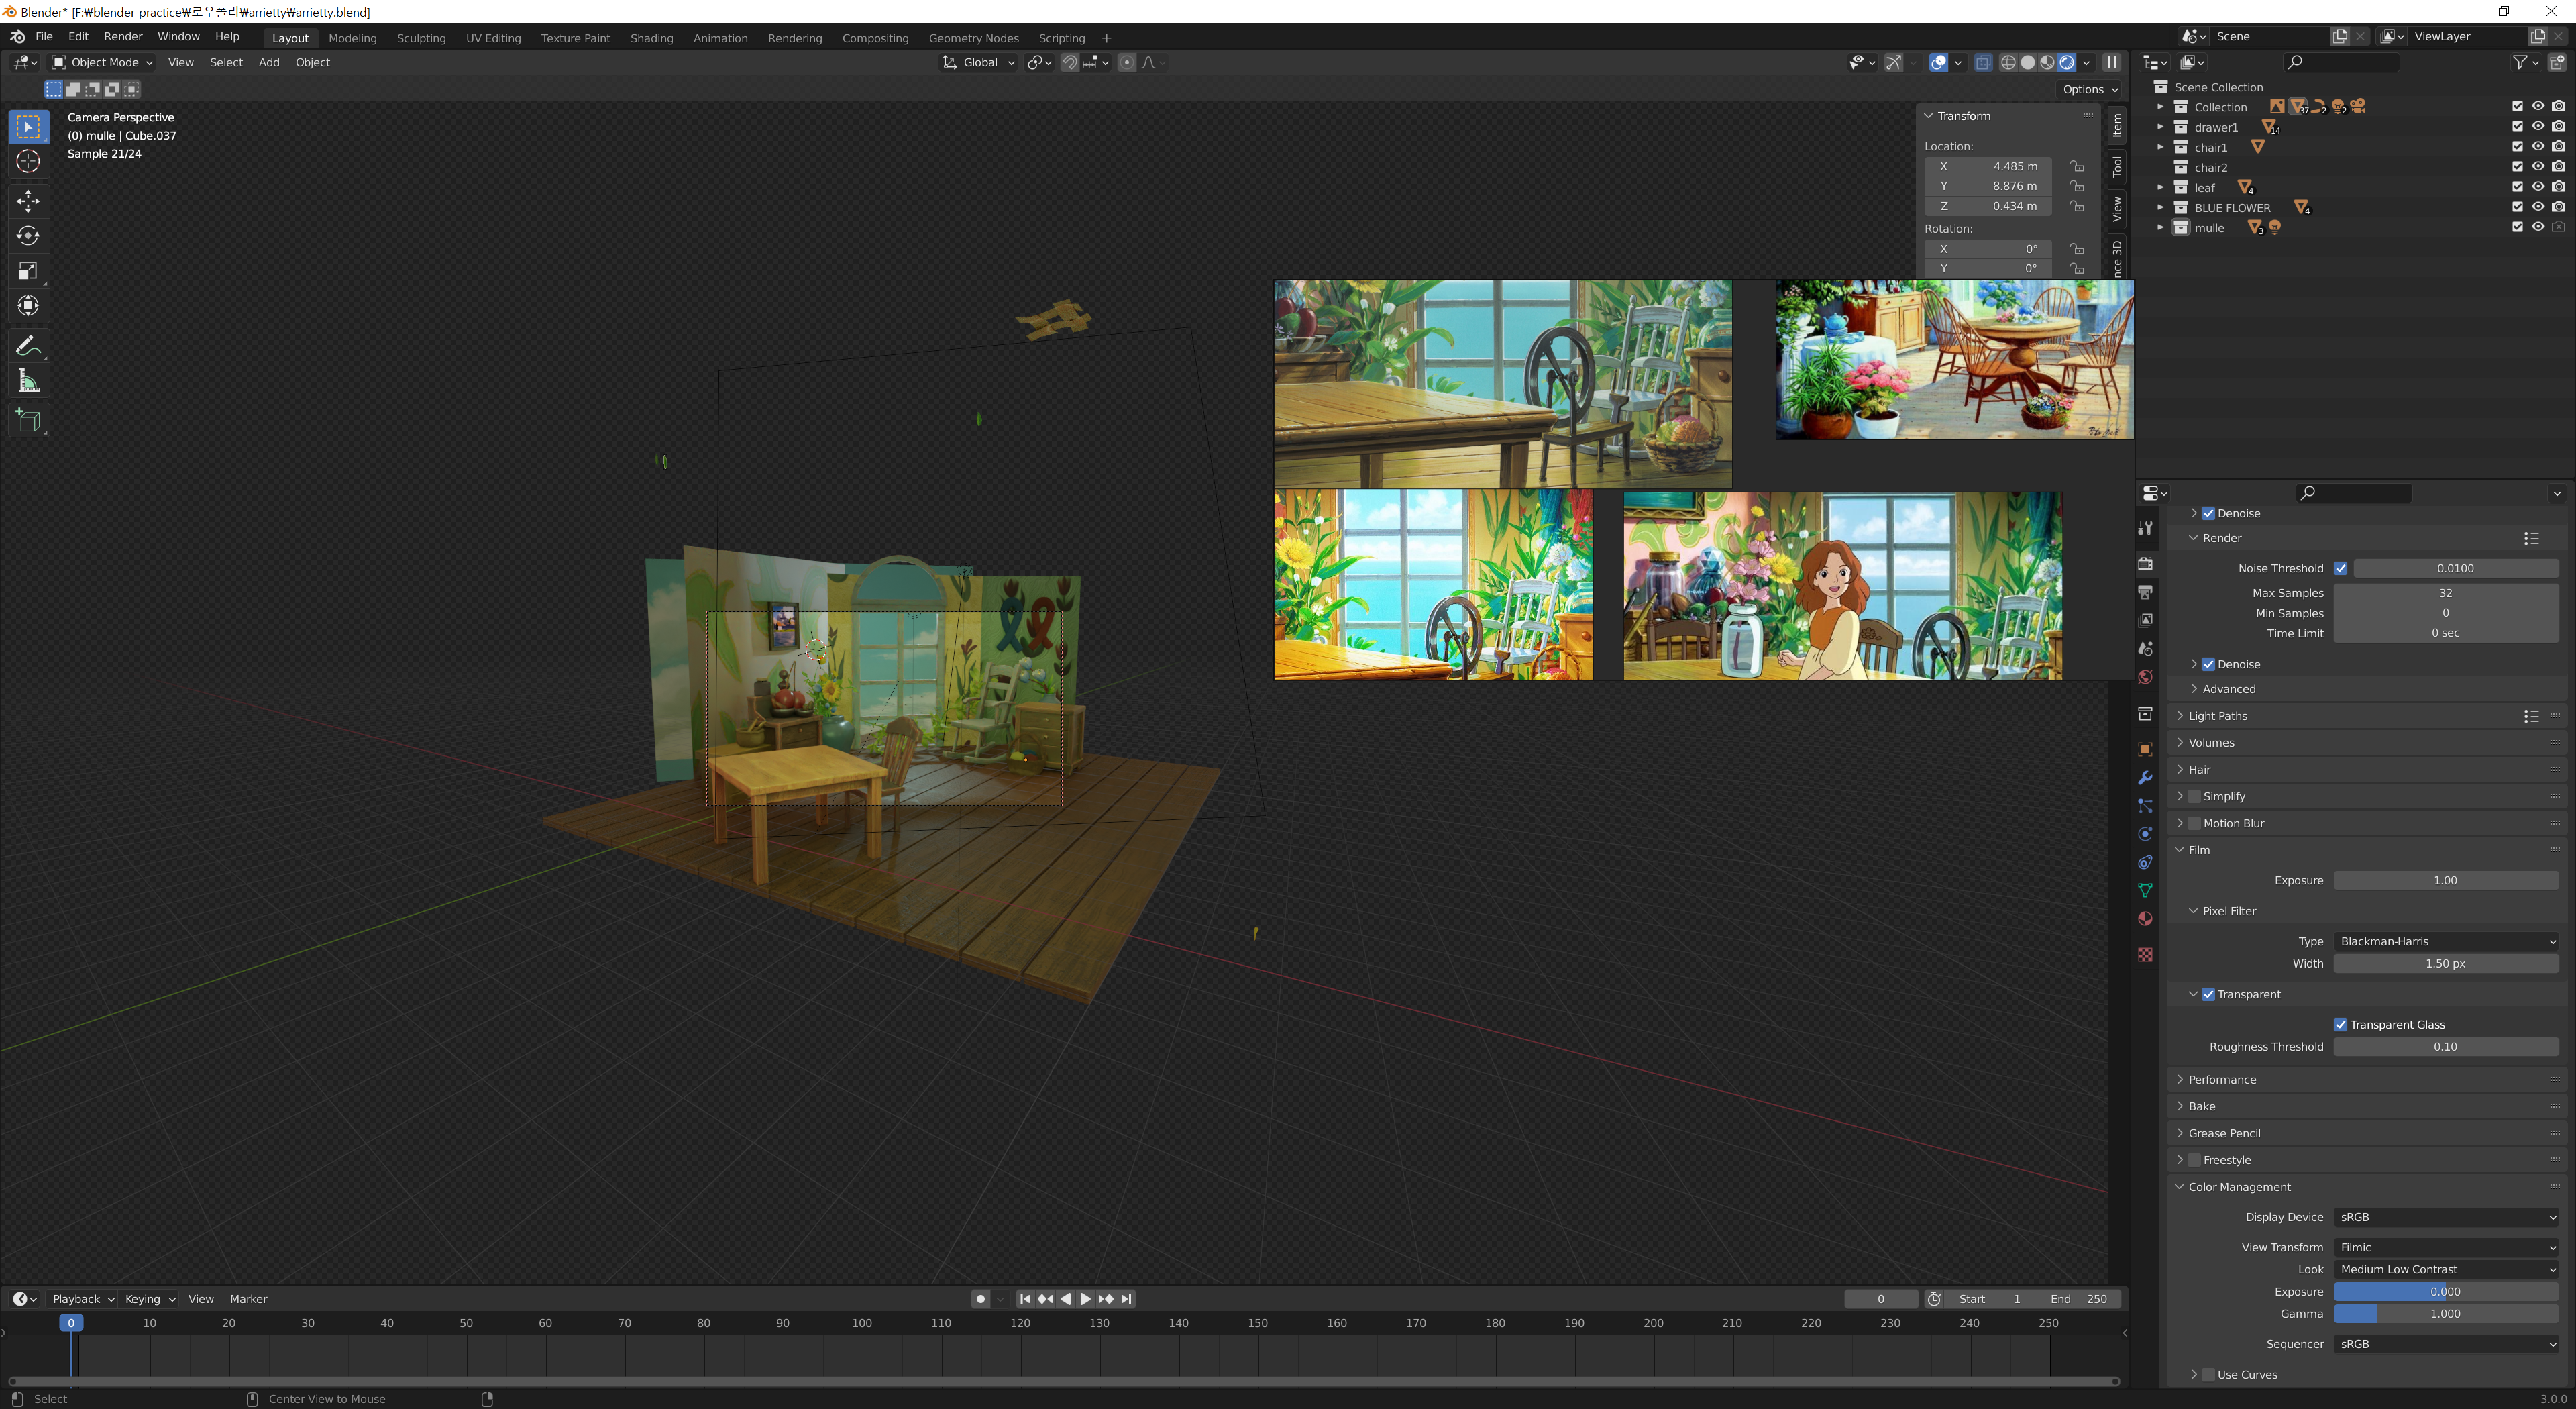Select the Move tool in toolbar
2576x1409 pixels.
pyautogui.click(x=28, y=201)
